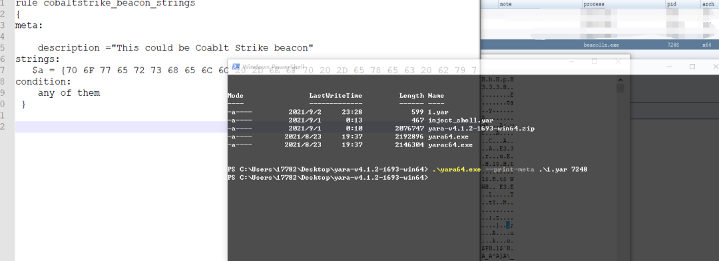Screen dimensions: 719x261
Task: Minimize the Windows PowerShell window
Action: pyautogui.click(x=570, y=61)
